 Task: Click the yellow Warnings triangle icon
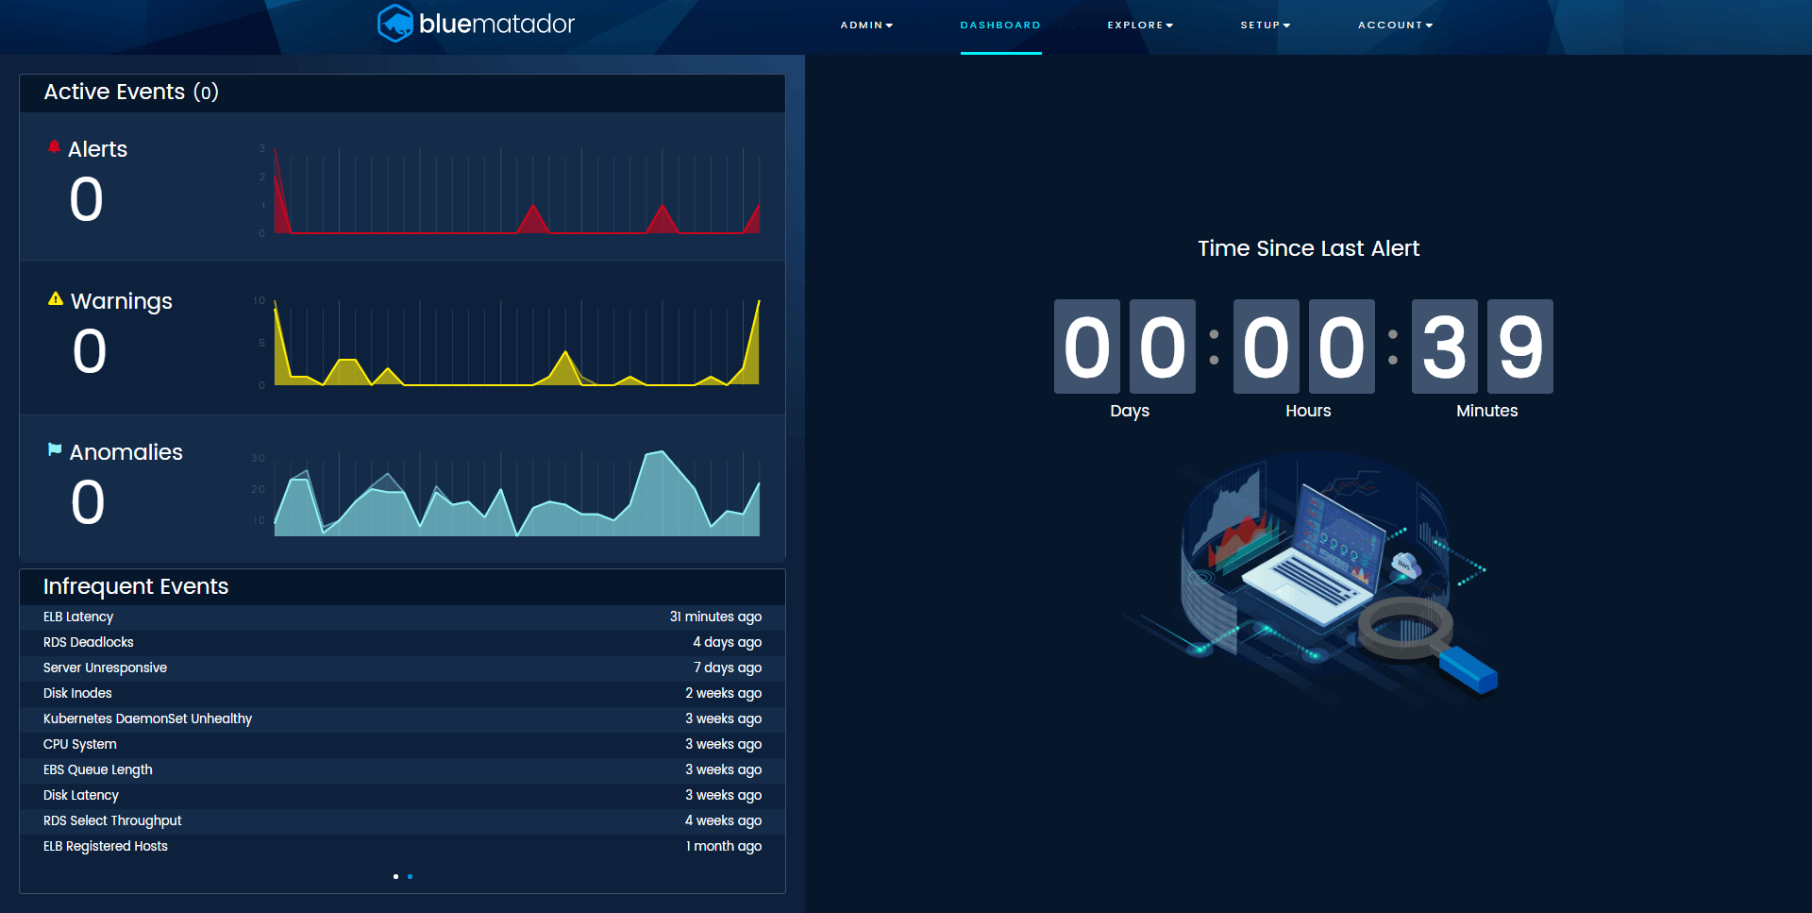point(54,297)
